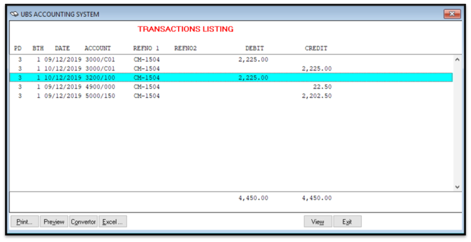The image size is (471, 242).
Task: Open the Preview button
Action: tap(54, 222)
